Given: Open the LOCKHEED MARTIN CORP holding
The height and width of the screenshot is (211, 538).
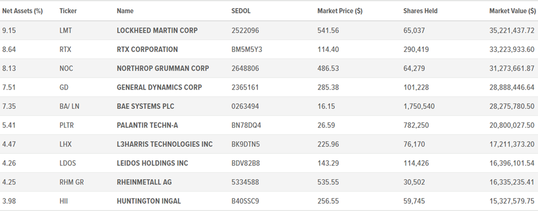Looking at the screenshot, I should tap(157, 30).
